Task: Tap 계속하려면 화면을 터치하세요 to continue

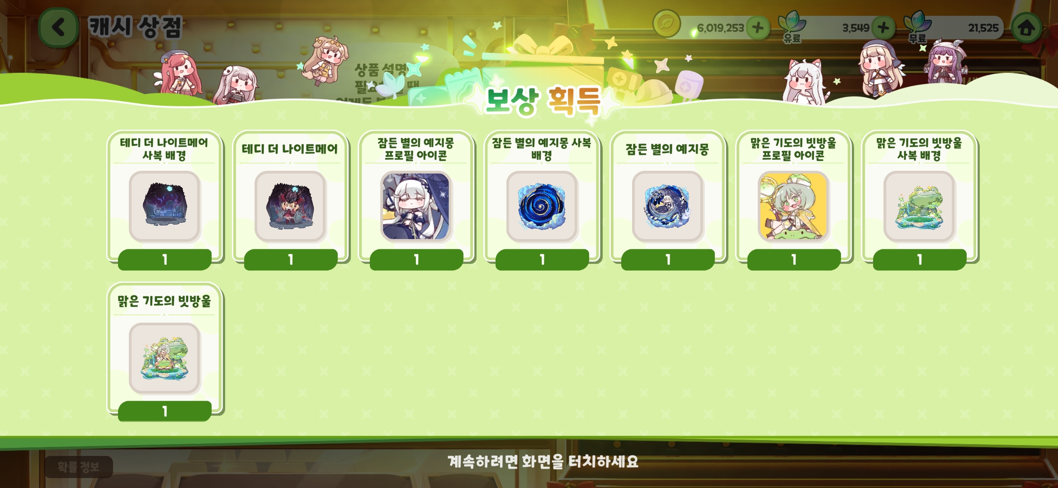Action: [x=543, y=462]
